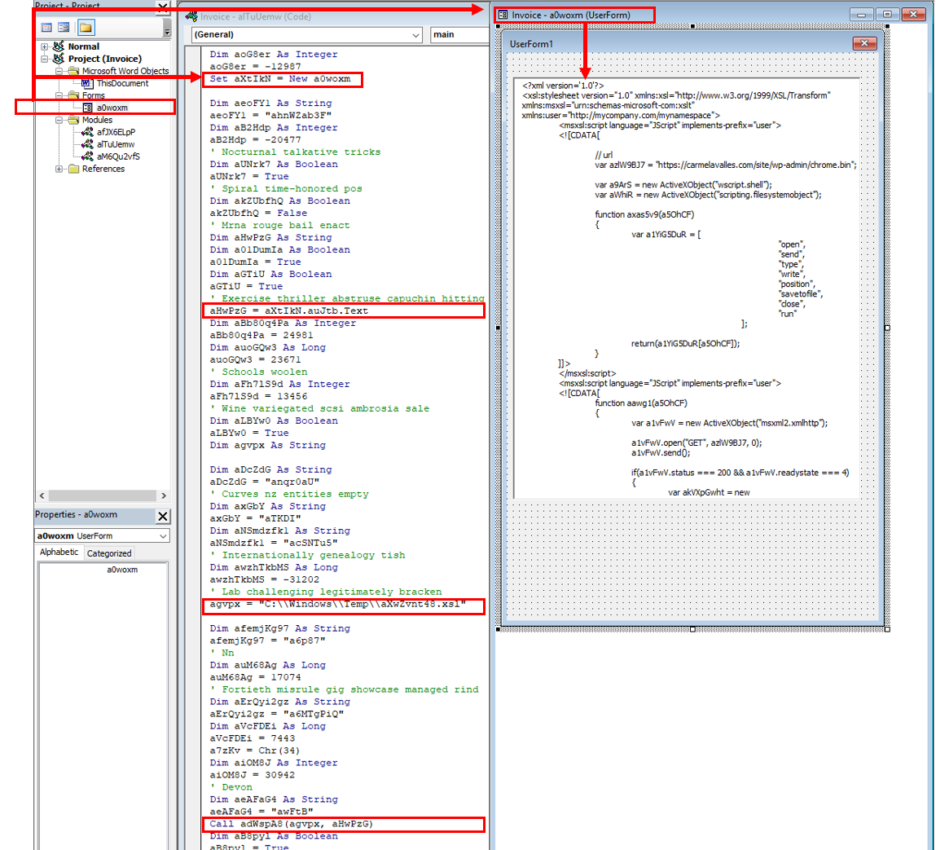Click the View Object icon in Project panel
Screen dimensions: 936x850
click(x=64, y=28)
